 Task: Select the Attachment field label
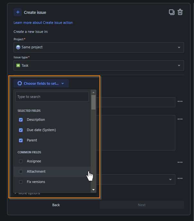point(36,171)
